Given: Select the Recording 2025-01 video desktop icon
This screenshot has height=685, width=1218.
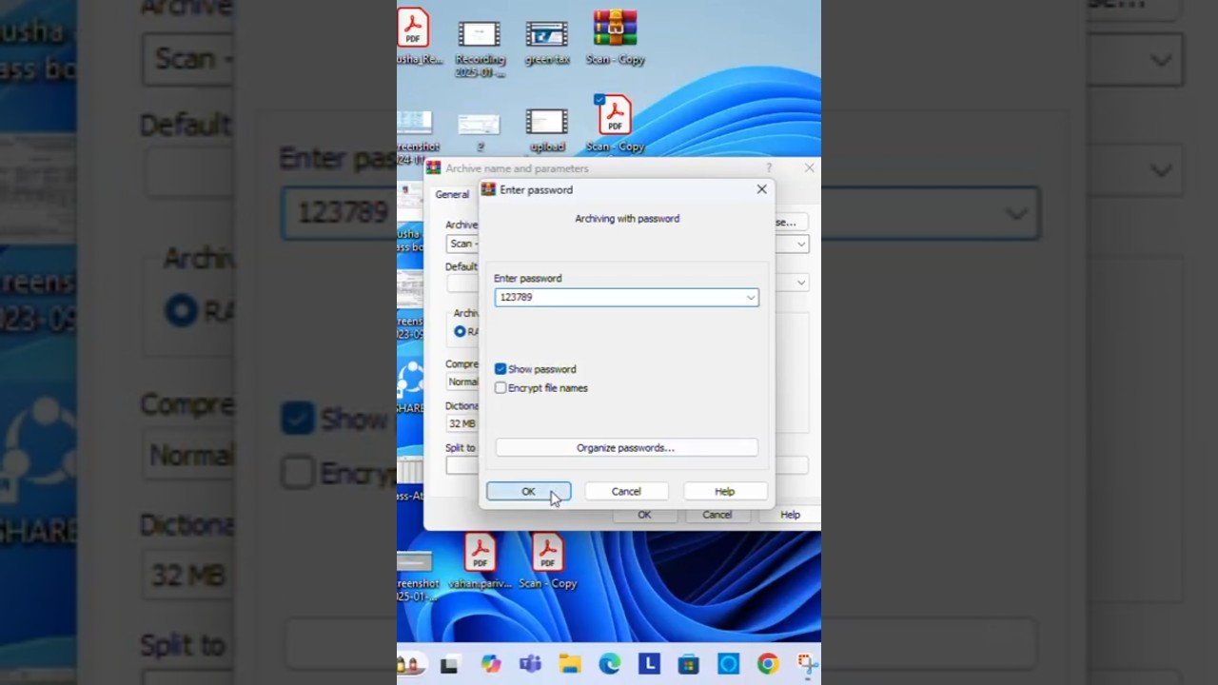Looking at the screenshot, I should [479, 48].
